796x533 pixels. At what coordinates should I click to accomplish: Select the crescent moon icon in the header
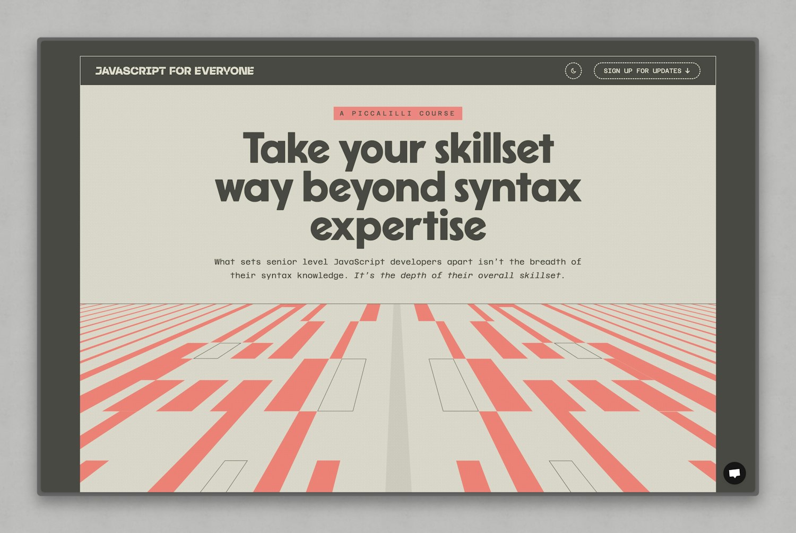point(574,71)
